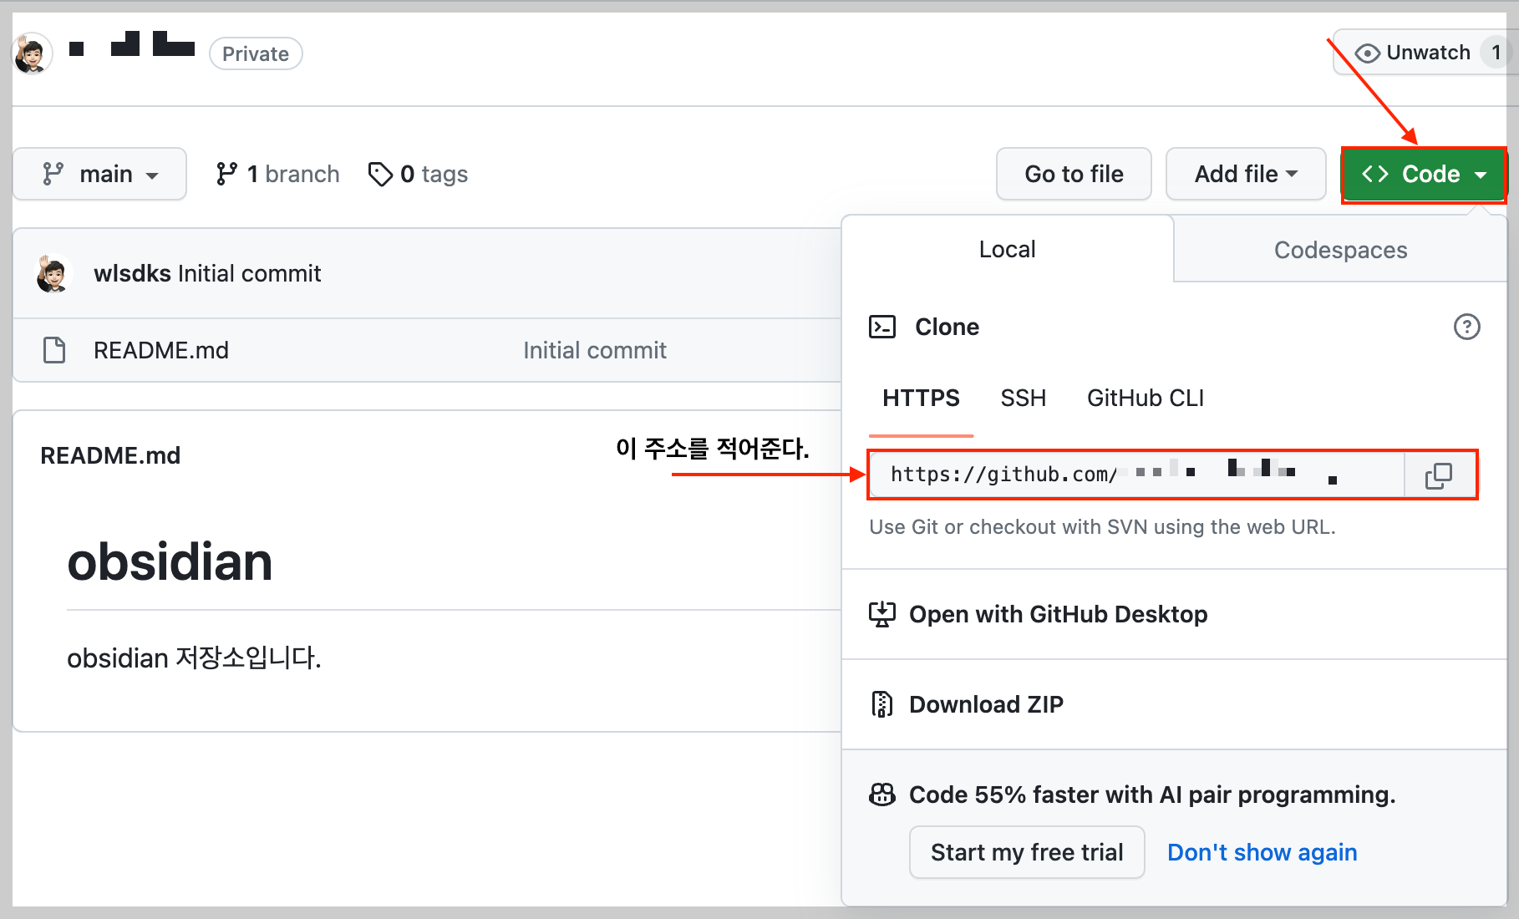Click the text Use Git or checkout with SVN
Viewport: 1519px width, 919px height.
pyautogui.click(x=1102, y=527)
